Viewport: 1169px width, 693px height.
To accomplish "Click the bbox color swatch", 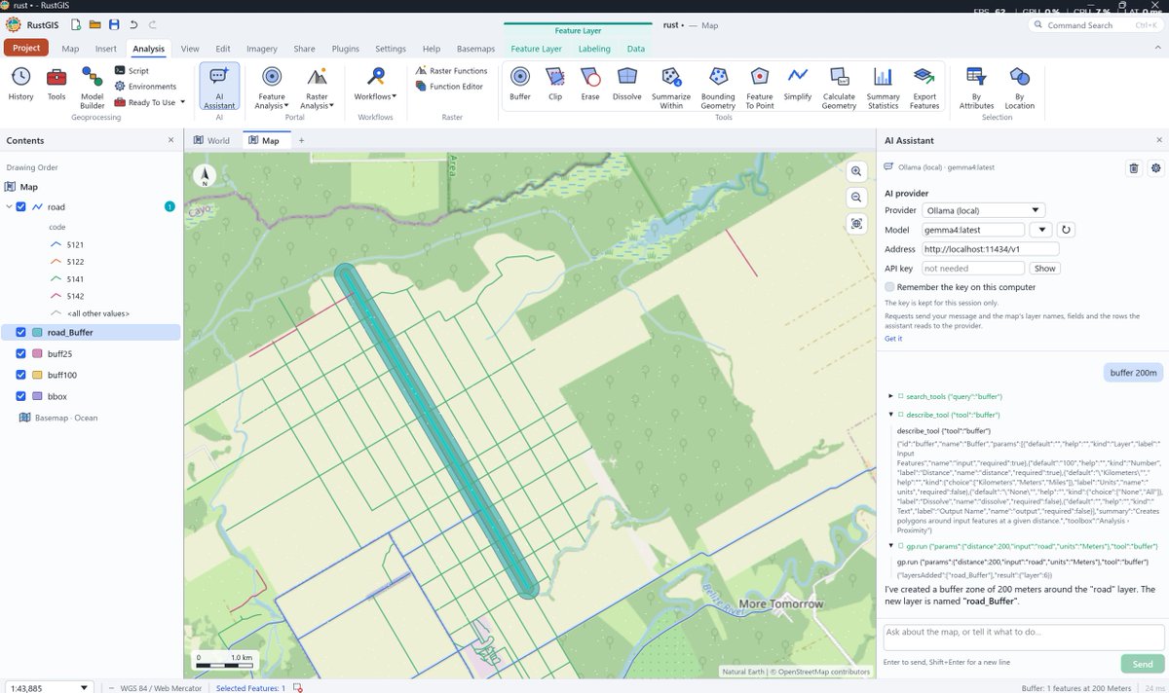I will [37, 396].
